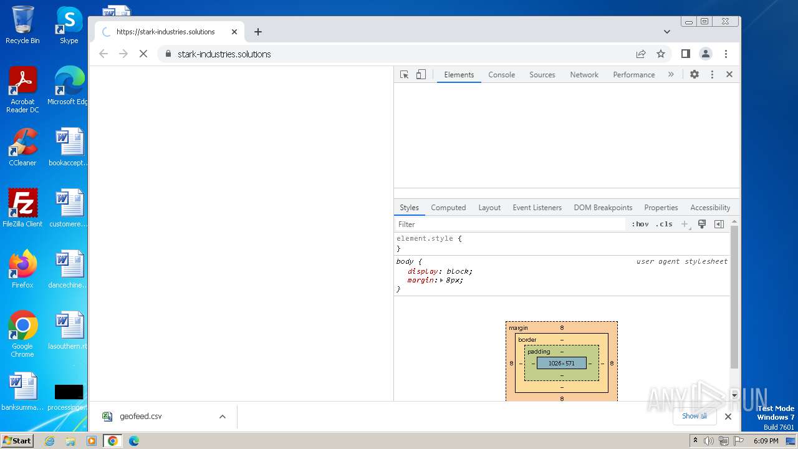The width and height of the screenshot is (798, 449).
Task: Toggle the Chrome side panel icon
Action: coord(686,54)
